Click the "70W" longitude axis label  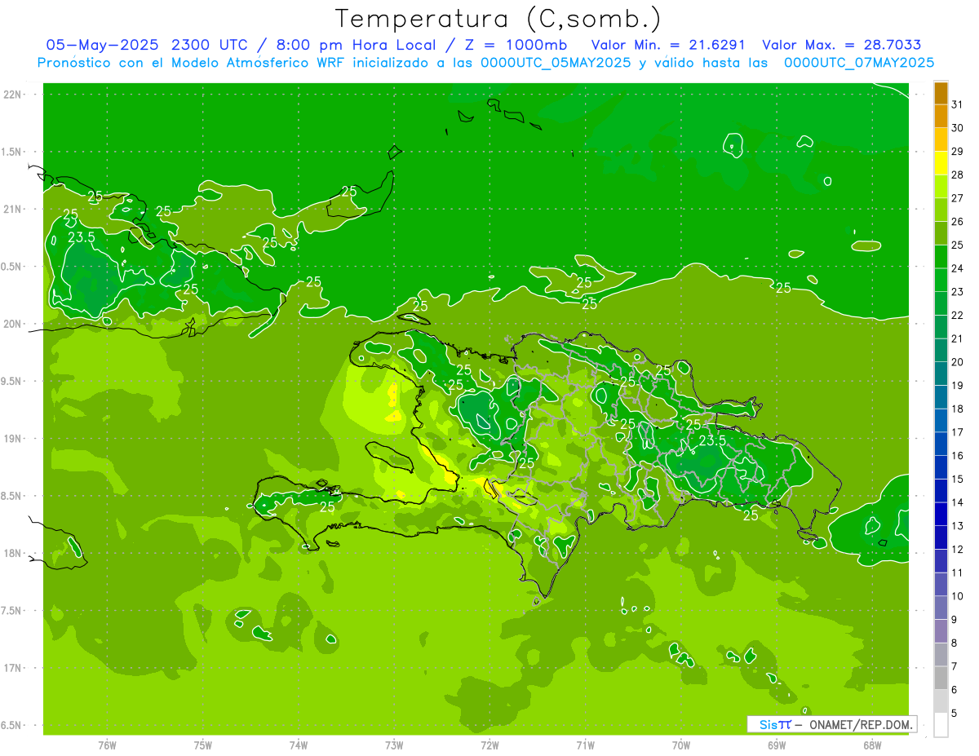(x=681, y=745)
